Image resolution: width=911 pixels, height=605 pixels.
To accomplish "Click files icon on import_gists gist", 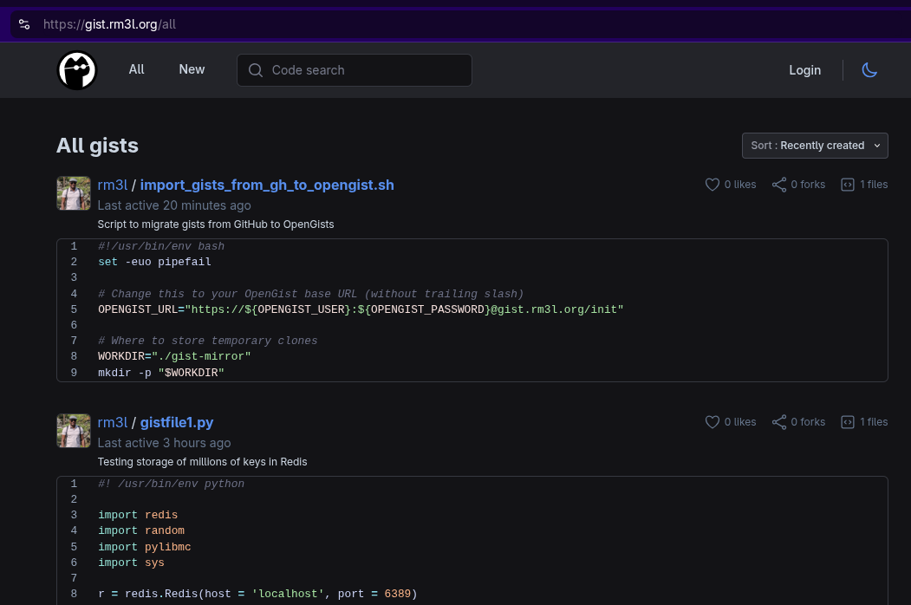I will click(848, 185).
